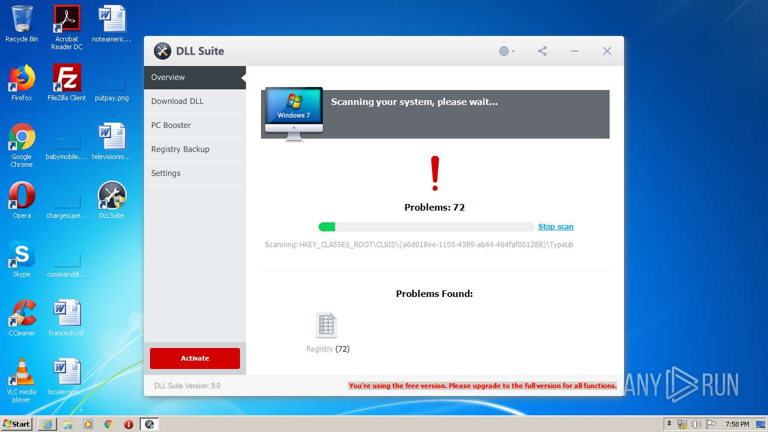Screen dimensions: 768x432
Task: Select DLLSuite desktop shortcut
Action: (112, 200)
